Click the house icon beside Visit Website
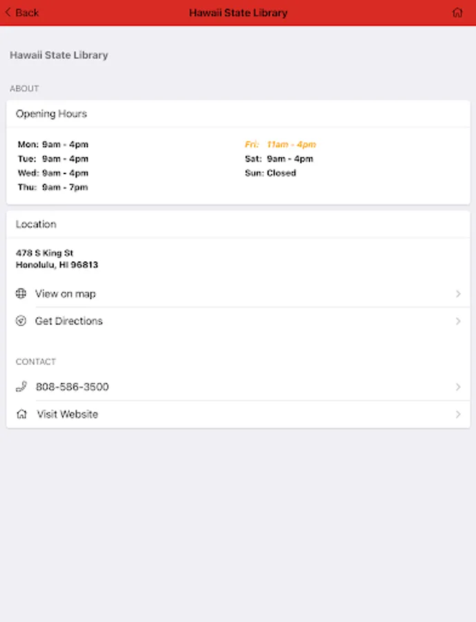Viewport: 476px width, 622px height. click(21, 415)
